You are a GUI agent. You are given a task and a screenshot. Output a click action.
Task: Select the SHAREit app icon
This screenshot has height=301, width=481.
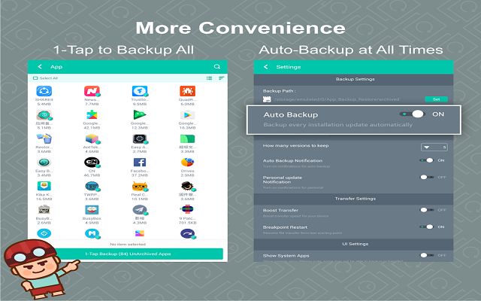(x=44, y=92)
